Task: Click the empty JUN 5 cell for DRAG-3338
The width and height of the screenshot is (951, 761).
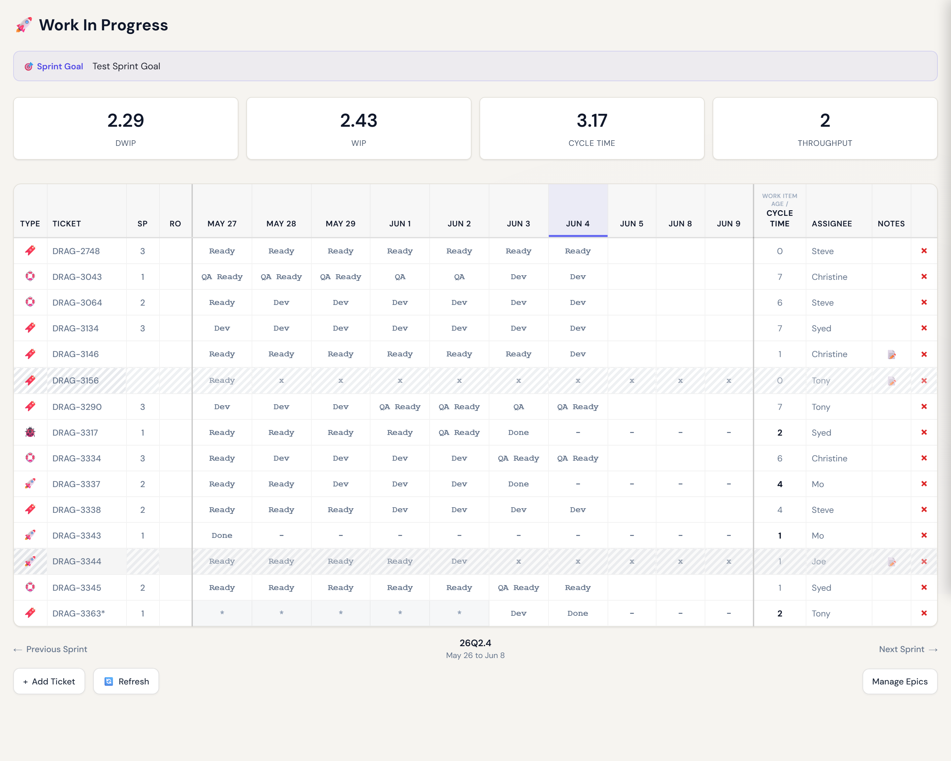Action: click(x=632, y=510)
